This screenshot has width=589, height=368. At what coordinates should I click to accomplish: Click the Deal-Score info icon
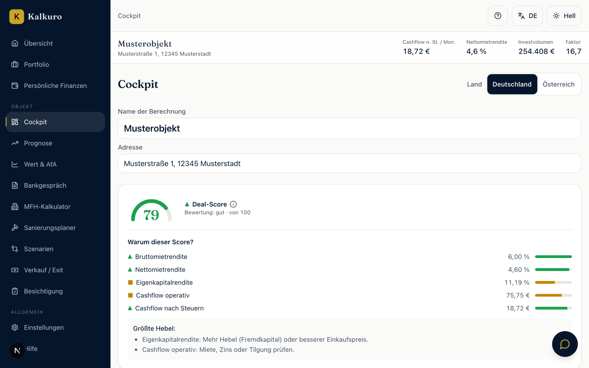pos(233,204)
